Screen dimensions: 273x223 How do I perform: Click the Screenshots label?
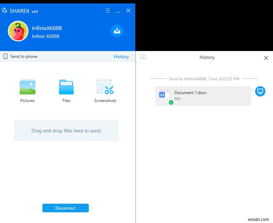coord(105,101)
